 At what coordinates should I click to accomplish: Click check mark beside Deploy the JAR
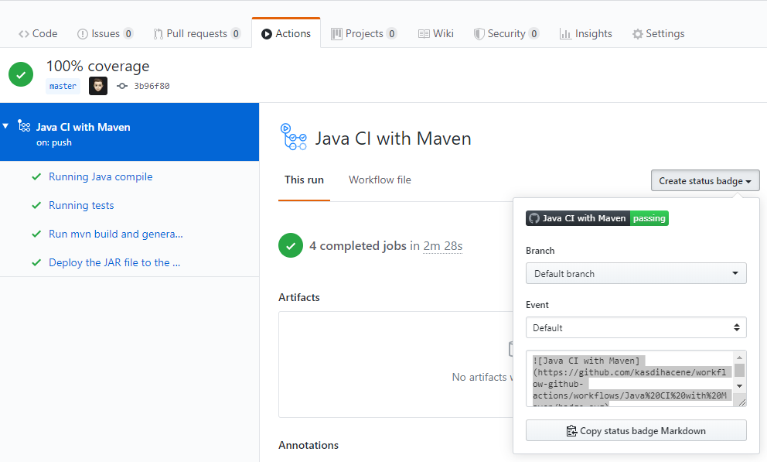tap(36, 263)
